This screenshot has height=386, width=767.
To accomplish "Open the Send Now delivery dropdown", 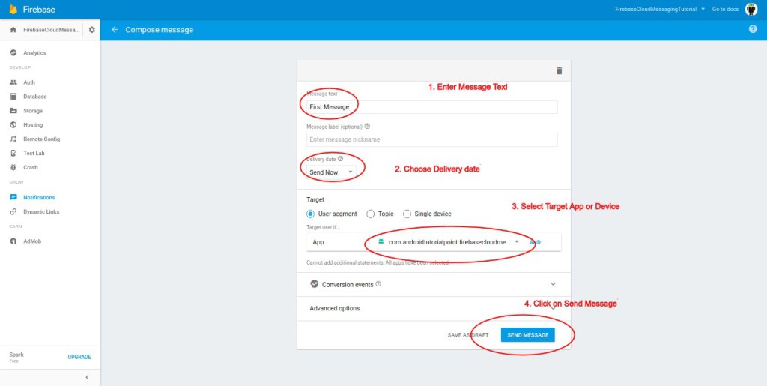I will pyautogui.click(x=331, y=172).
